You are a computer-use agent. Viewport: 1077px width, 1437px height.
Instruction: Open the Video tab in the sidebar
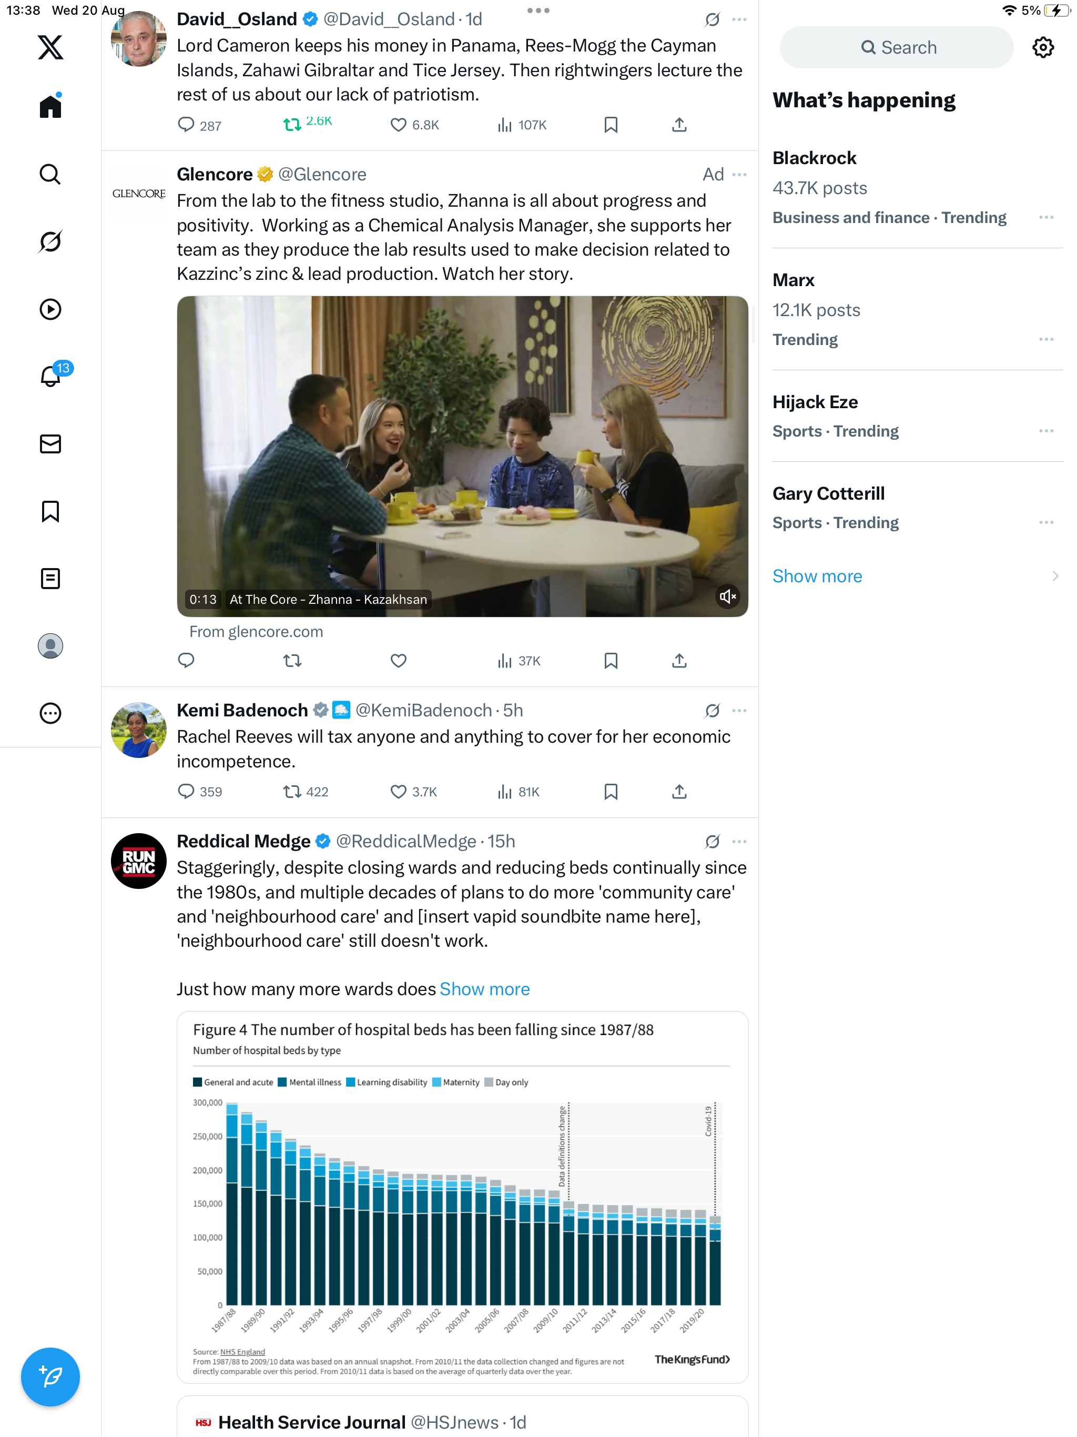point(50,309)
